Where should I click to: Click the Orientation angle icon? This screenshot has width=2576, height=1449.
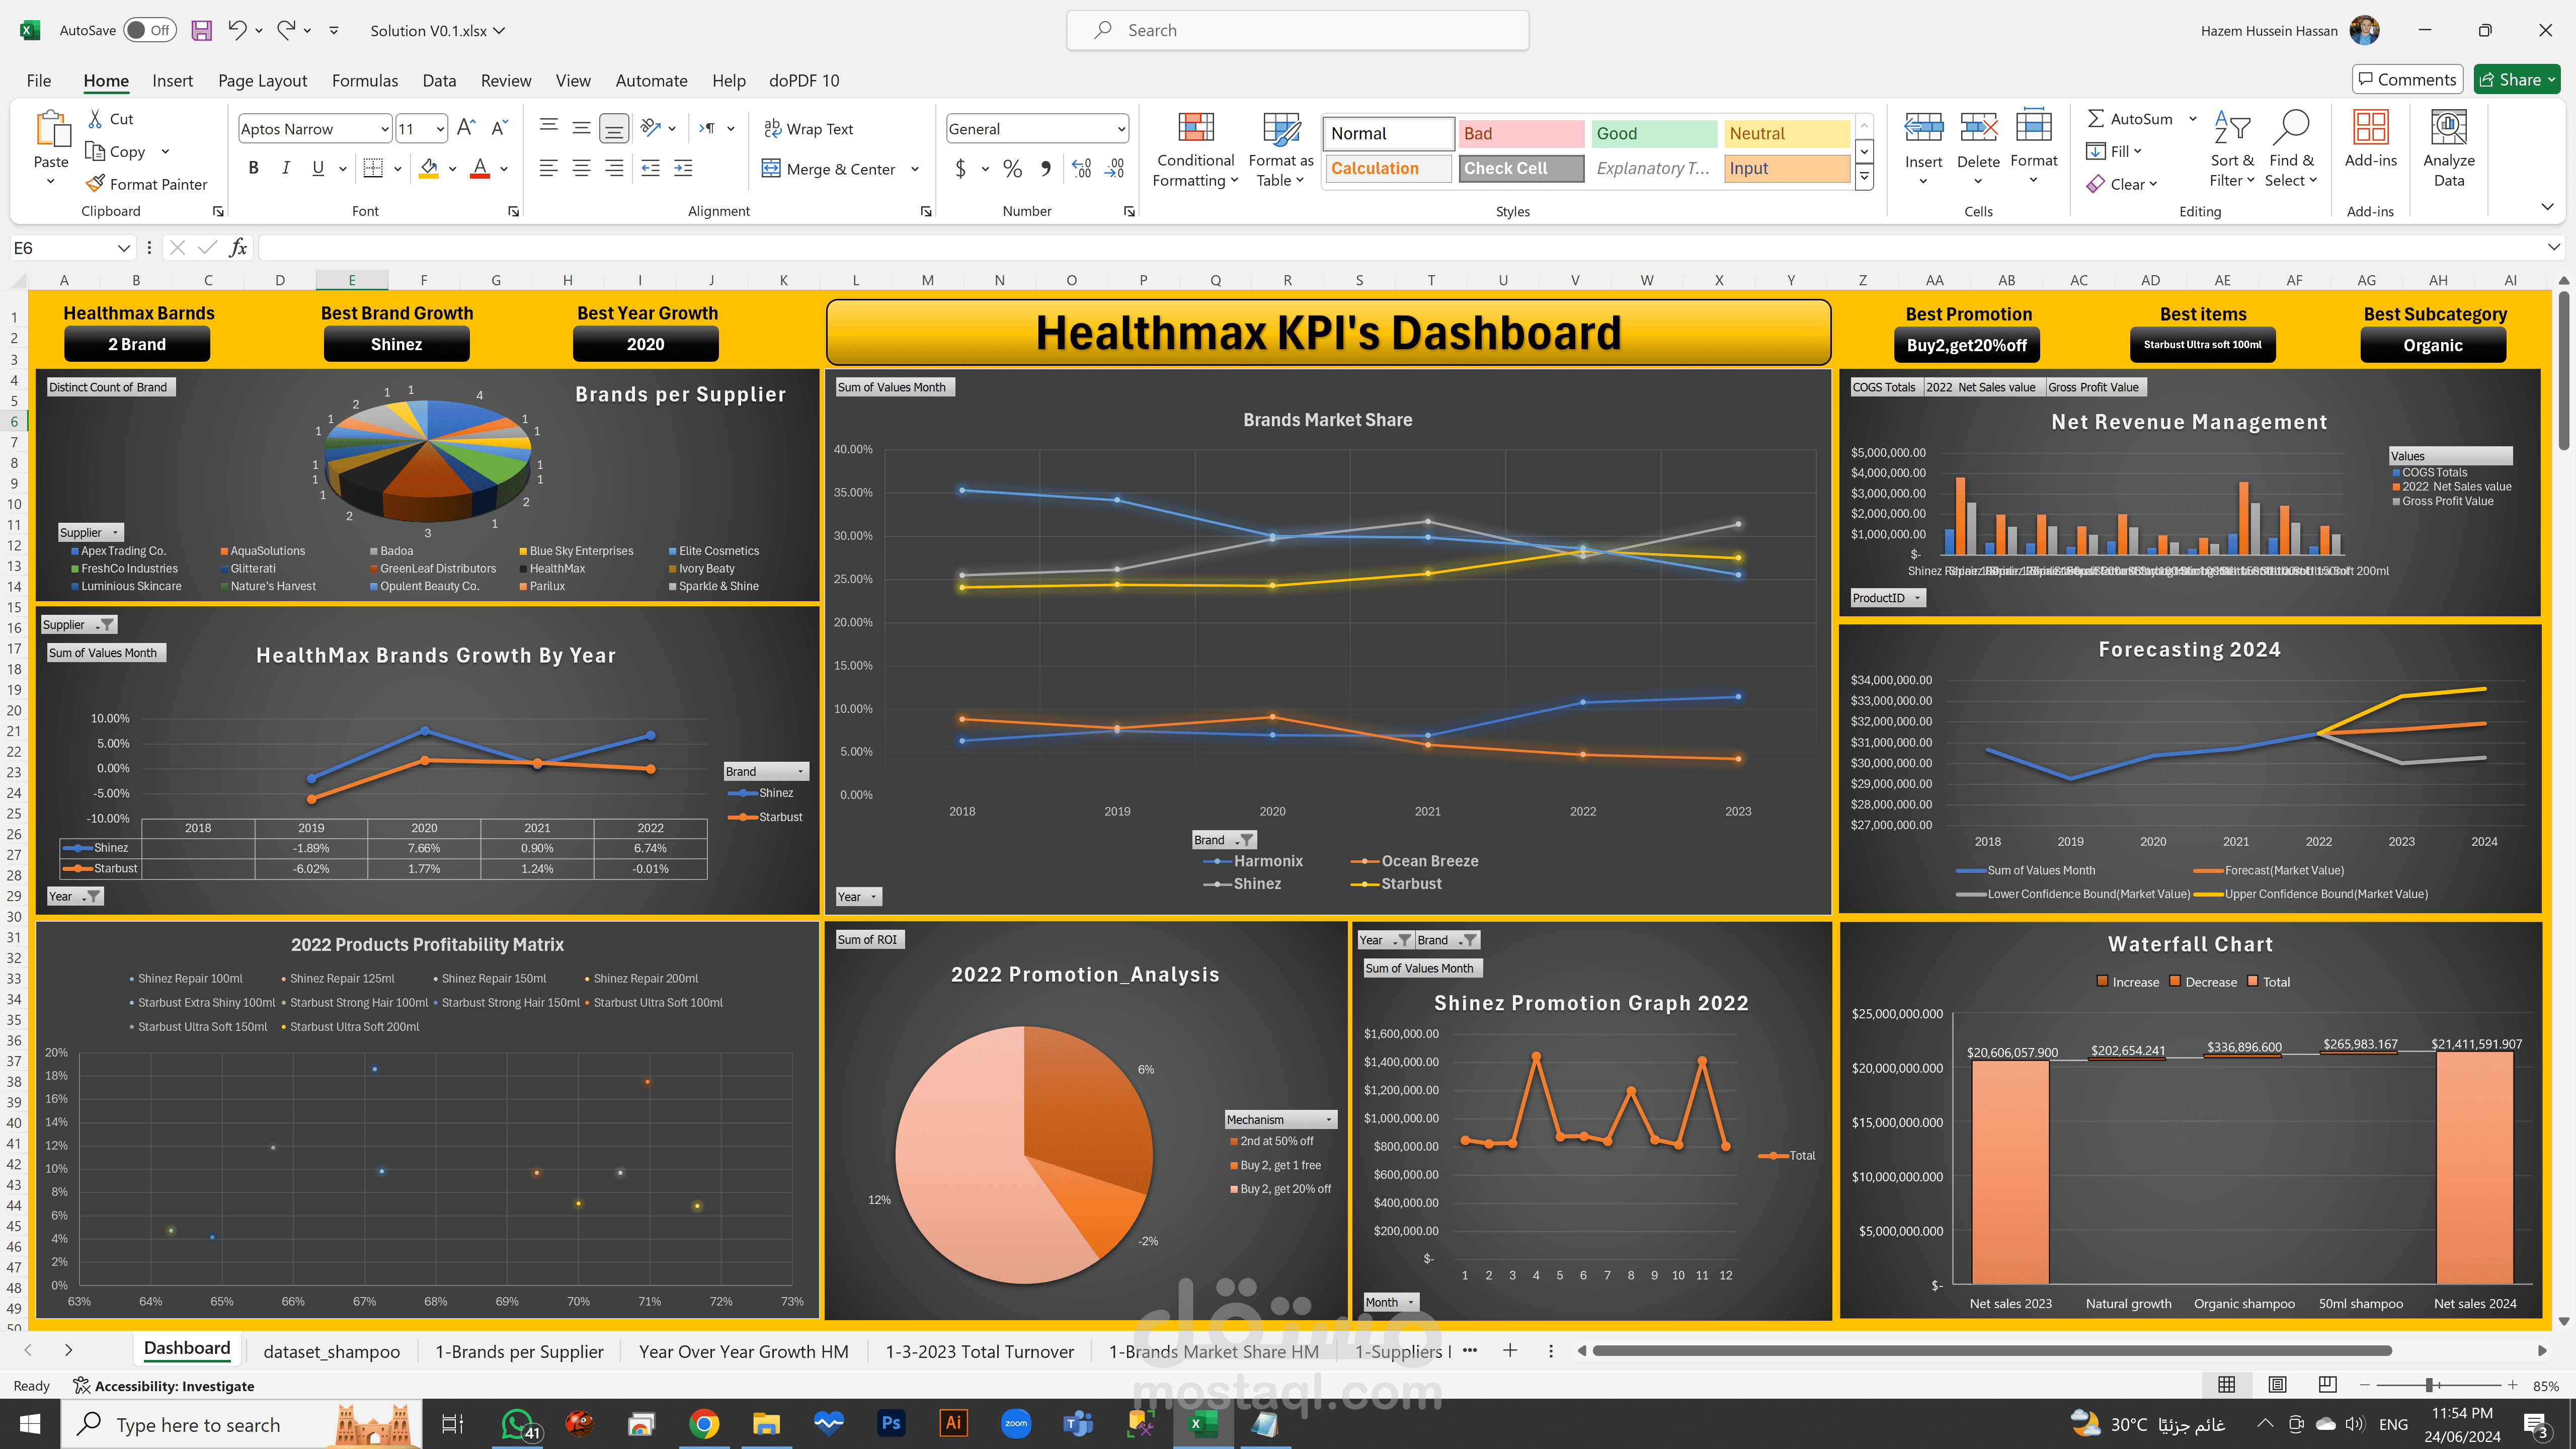click(651, 128)
